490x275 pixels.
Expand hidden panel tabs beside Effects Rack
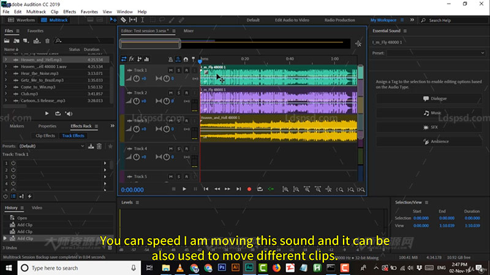click(112, 126)
